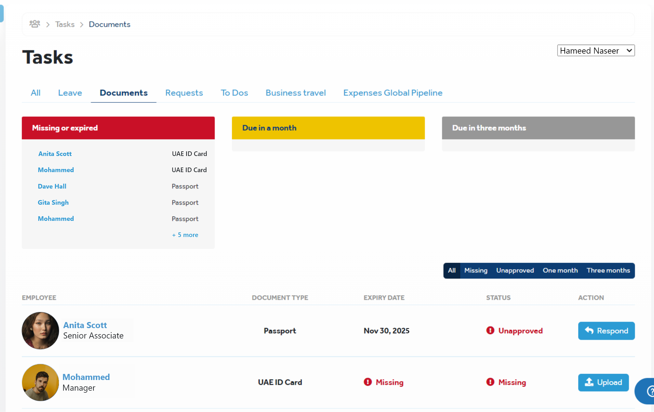The image size is (654, 412).
Task: Click Mohammed's profile photo
Action: point(40,382)
